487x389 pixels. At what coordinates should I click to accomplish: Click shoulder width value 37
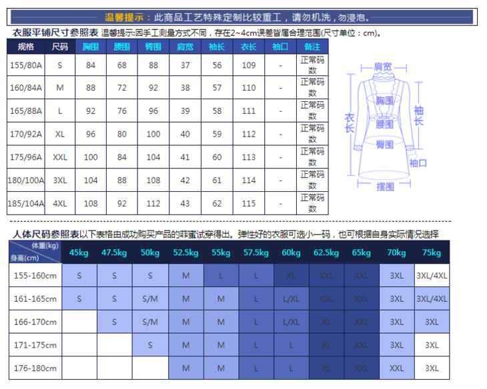point(185,65)
